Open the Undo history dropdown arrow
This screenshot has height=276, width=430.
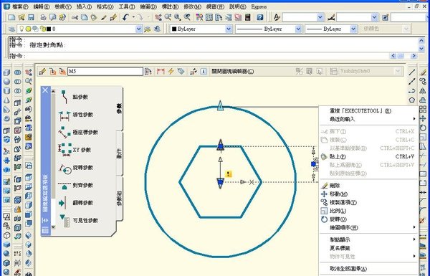[x=133, y=17]
